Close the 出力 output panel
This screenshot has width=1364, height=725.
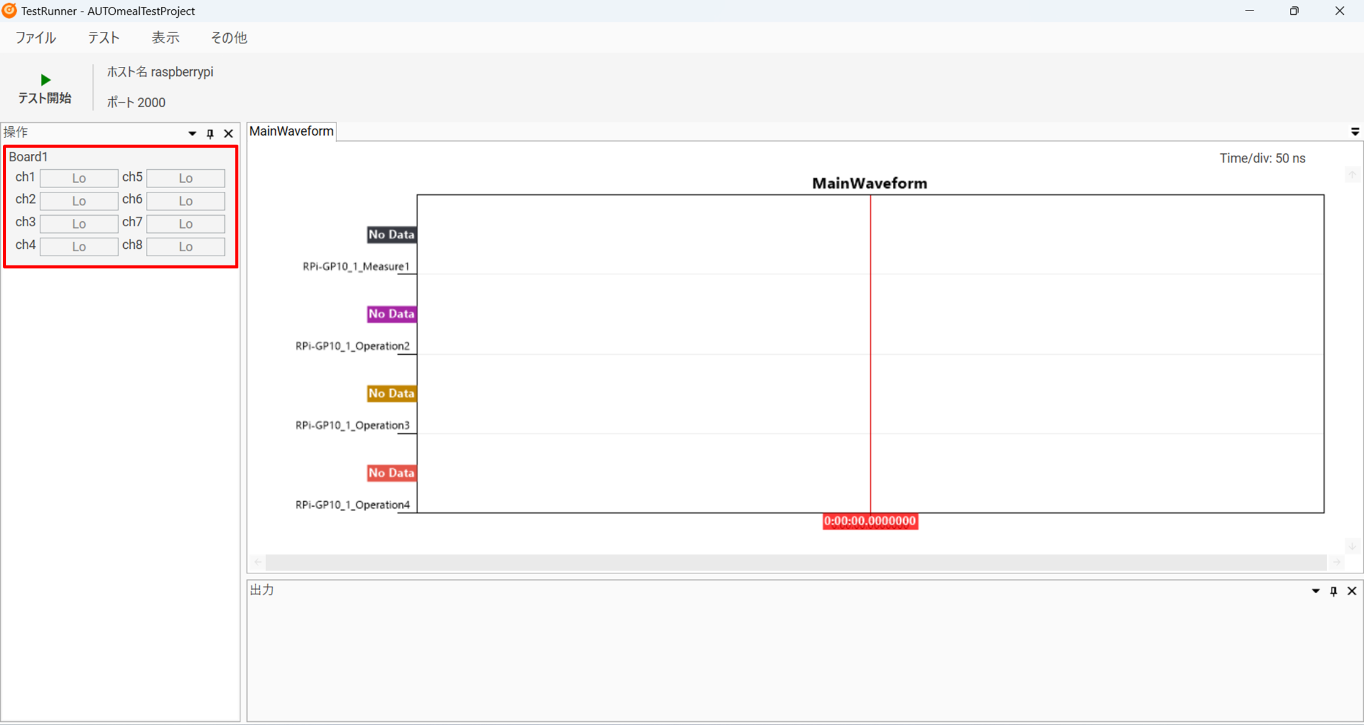pos(1352,591)
